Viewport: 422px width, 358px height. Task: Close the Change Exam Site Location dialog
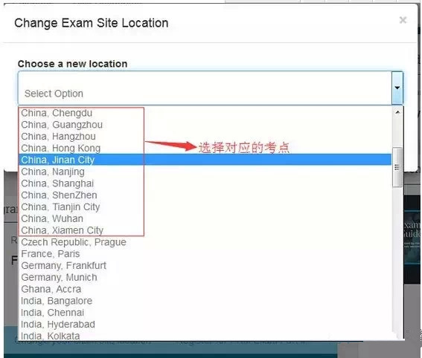tap(403, 20)
